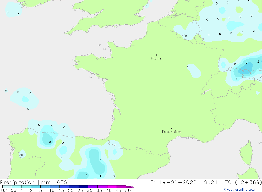The height and width of the screenshot is (192, 262).
Task: Pick the legend swatch between 15 and 20
Action: pyautogui.click(x=64, y=187)
